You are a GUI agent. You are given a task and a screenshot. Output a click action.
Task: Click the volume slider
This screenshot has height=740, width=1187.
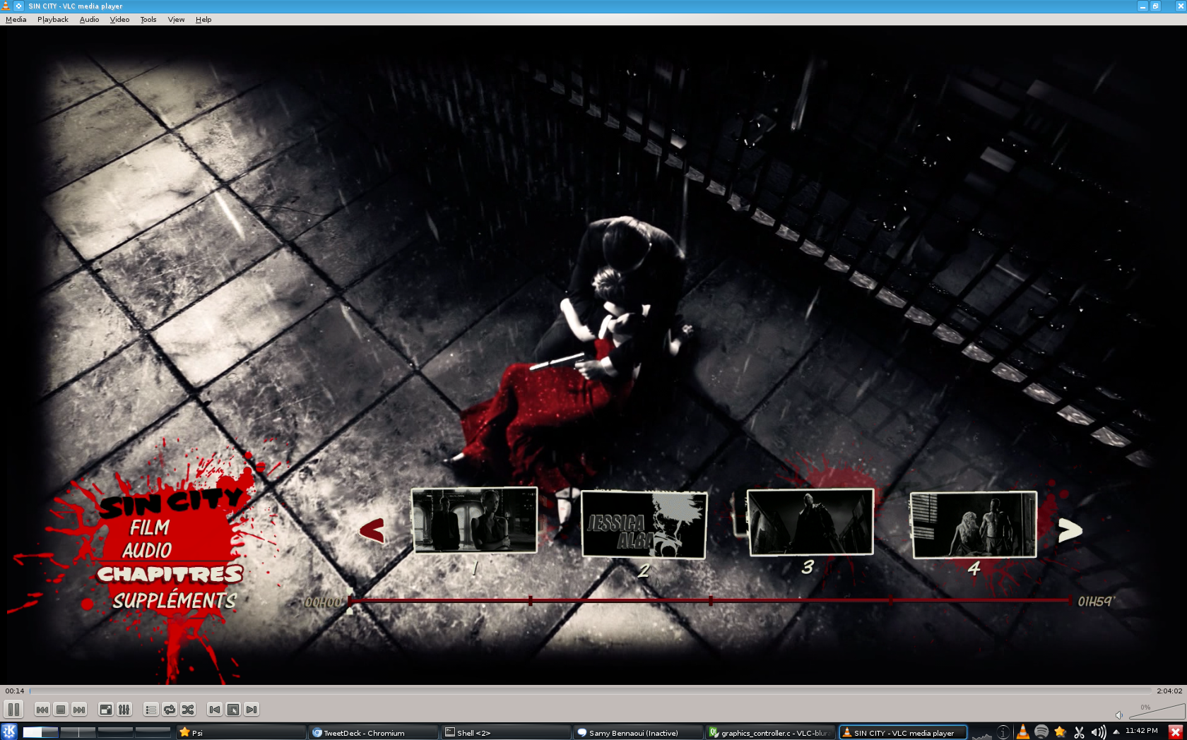coord(1157,711)
